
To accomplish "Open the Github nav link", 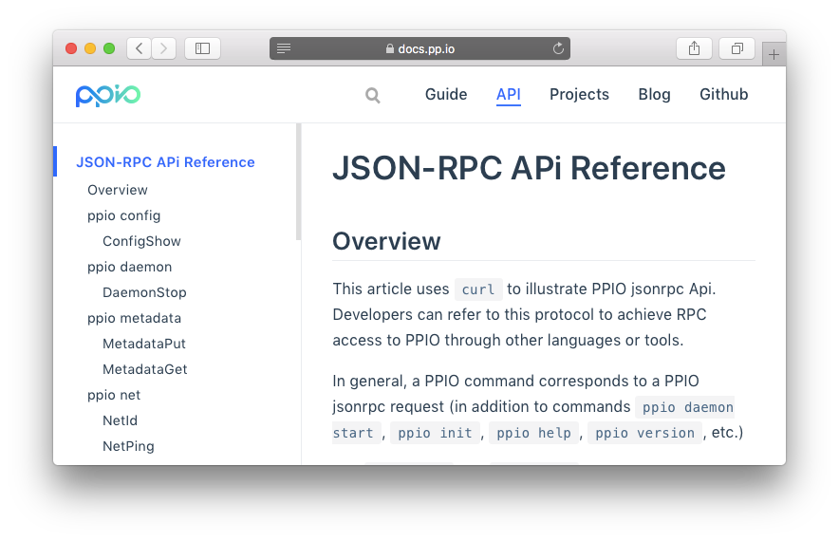I will [x=724, y=94].
